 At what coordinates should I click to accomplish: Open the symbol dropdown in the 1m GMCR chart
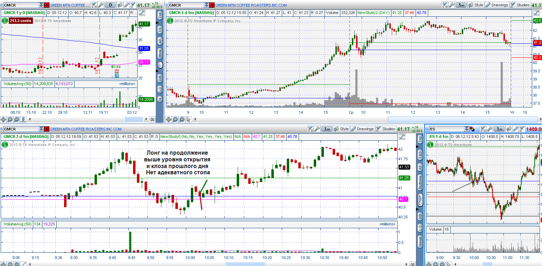tap(42, 129)
